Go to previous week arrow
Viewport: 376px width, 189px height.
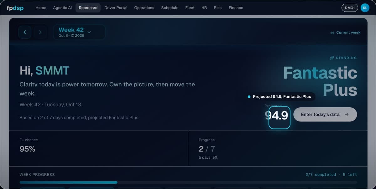(x=25, y=32)
